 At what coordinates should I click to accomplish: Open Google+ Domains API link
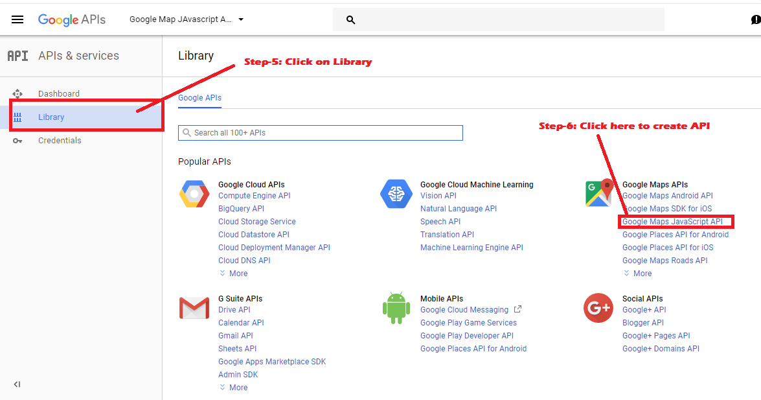(x=661, y=349)
